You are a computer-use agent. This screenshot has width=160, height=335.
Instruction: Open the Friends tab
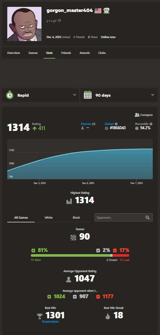click(66, 53)
